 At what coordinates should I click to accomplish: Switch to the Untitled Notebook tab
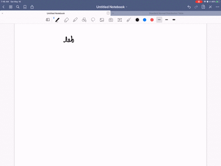pos(56,13)
